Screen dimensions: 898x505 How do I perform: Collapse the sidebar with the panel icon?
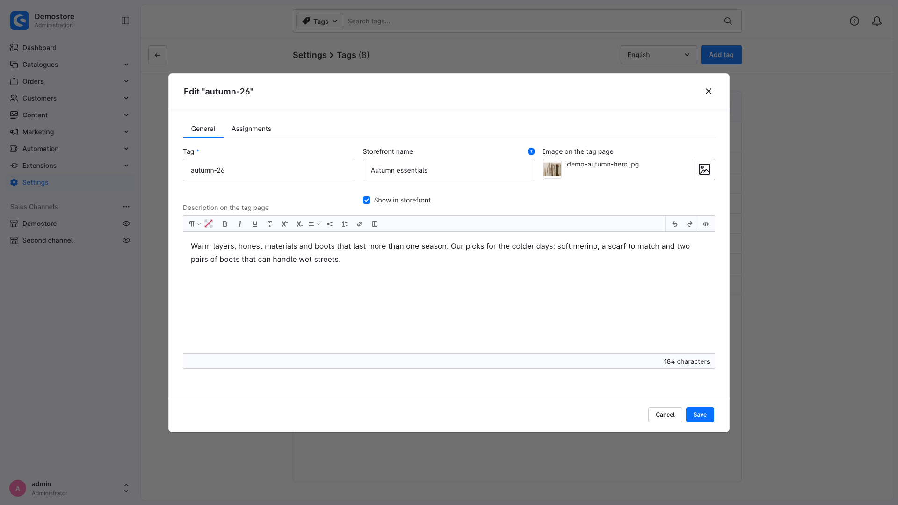125,21
